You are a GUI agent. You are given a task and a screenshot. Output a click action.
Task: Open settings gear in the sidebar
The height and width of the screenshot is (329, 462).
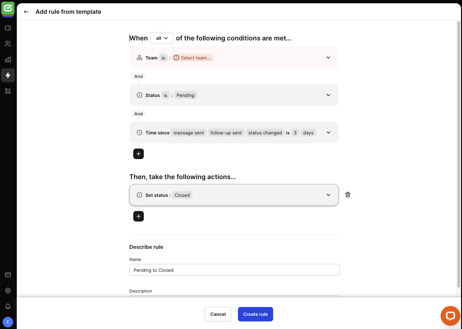pos(8,291)
